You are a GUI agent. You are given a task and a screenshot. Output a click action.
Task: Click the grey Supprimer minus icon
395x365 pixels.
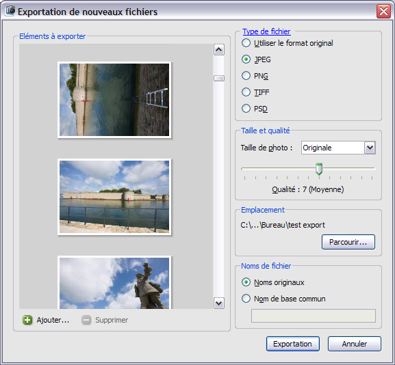pos(86,320)
